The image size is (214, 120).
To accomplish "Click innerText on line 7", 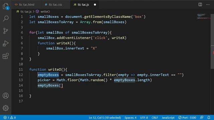I will 75,48.
